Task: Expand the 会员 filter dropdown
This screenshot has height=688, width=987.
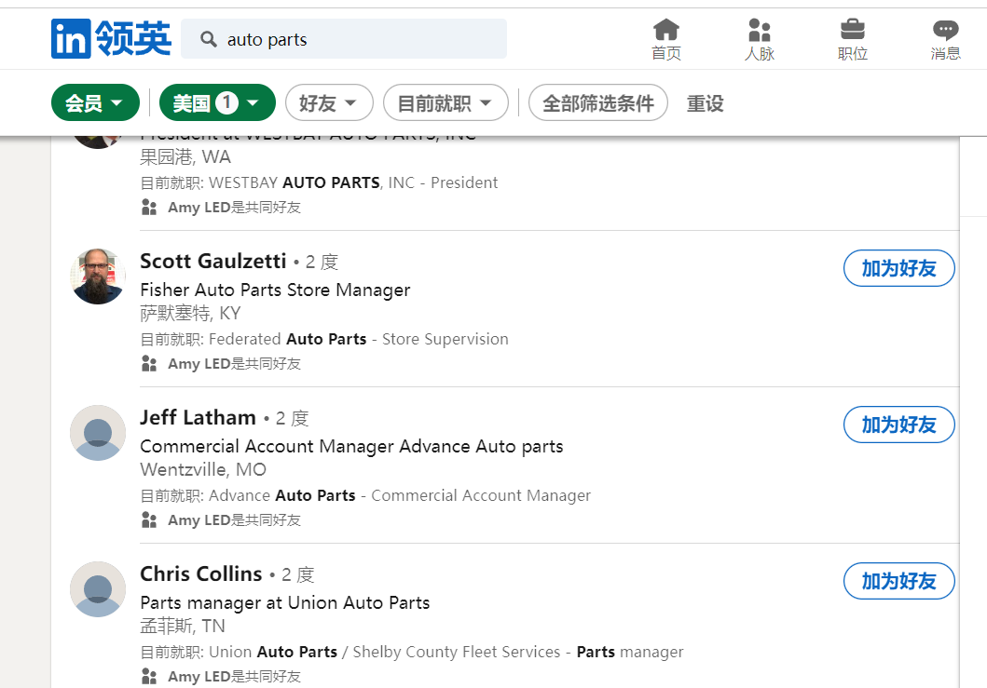Action: (95, 102)
